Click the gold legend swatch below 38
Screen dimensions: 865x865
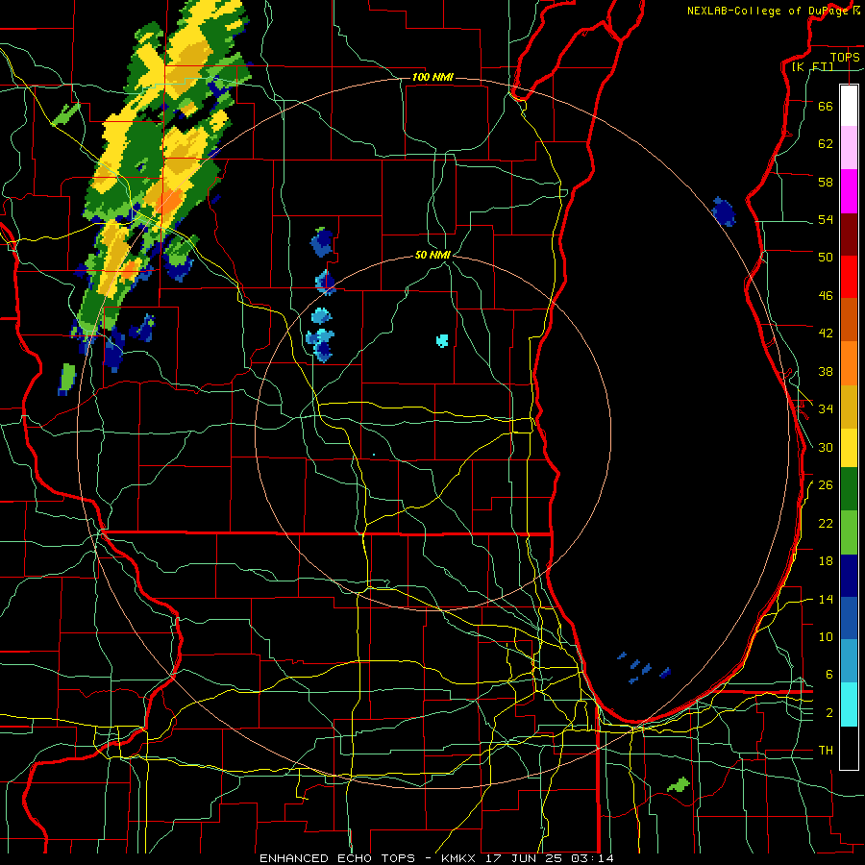tap(849, 408)
